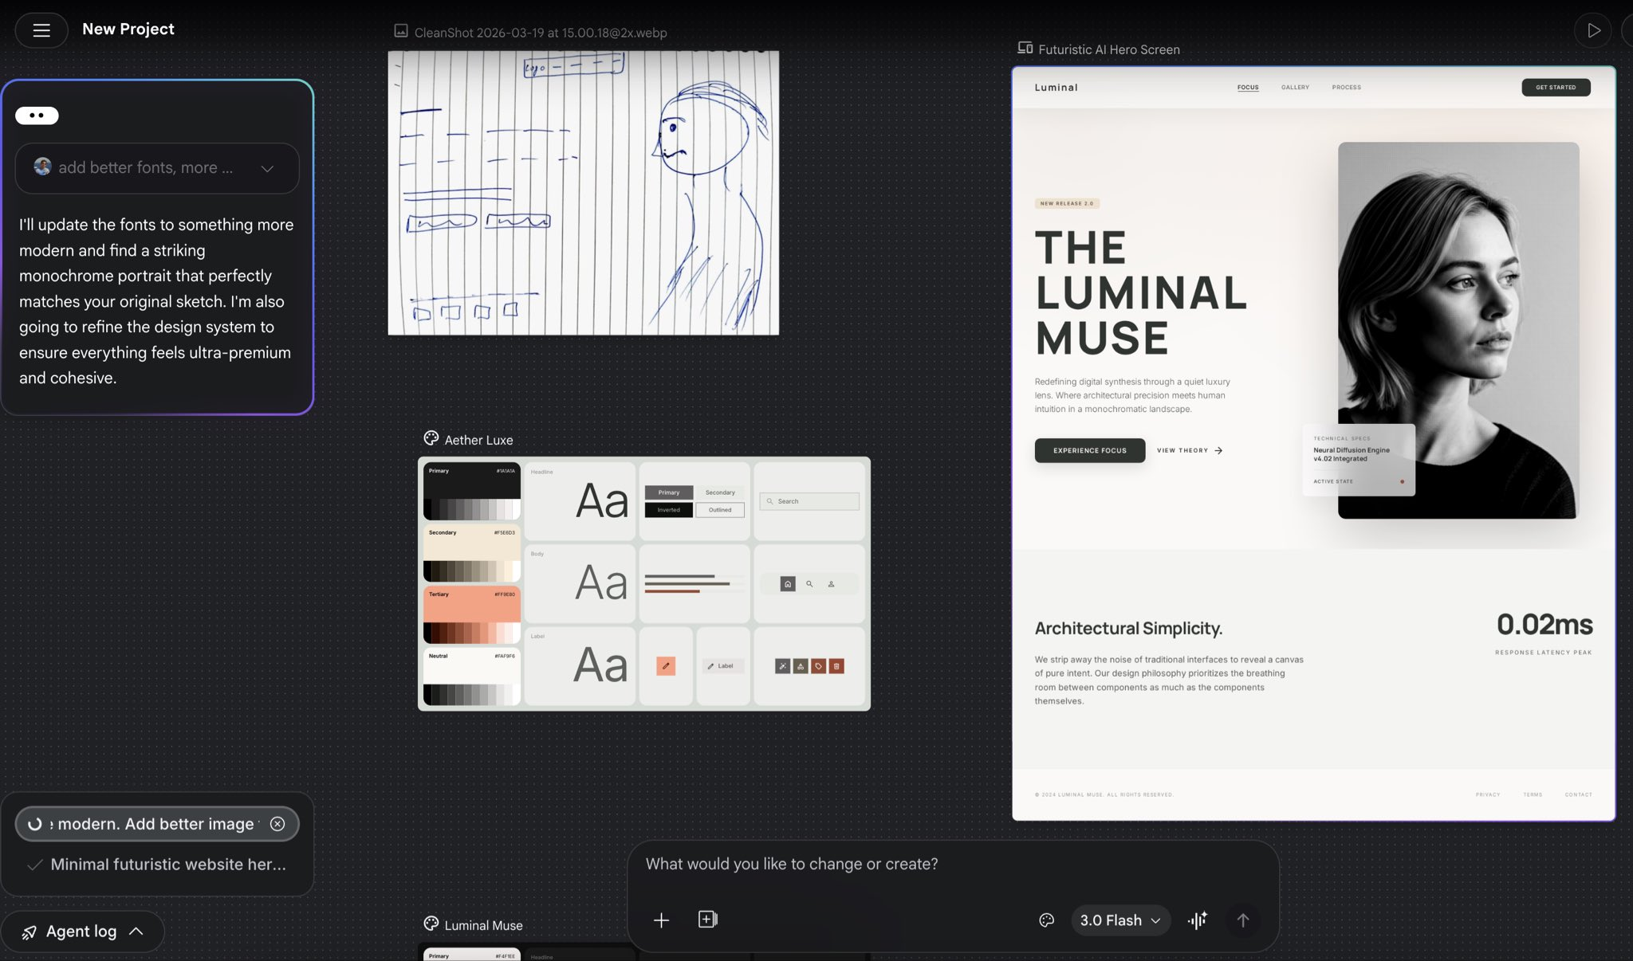Open the design palette icon in prompt bar
The image size is (1633, 961).
pos(1046,920)
